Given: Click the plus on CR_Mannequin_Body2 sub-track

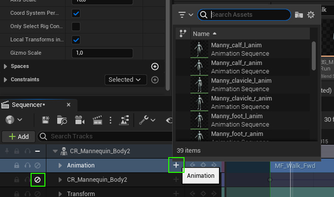Looking at the screenshot, I should [176, 180].
